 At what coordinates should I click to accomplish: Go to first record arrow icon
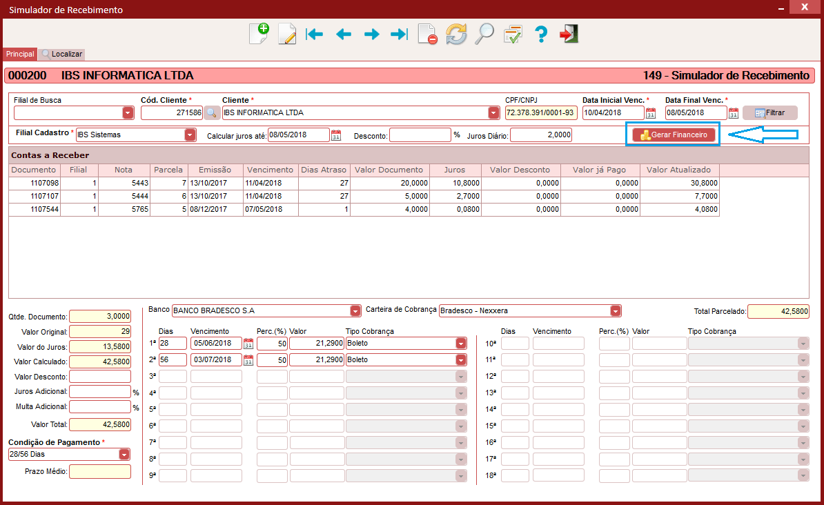click(315, 34)
